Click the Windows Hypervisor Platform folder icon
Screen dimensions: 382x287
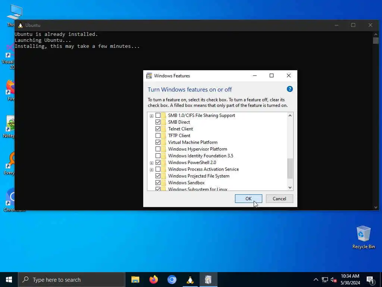tap(163, 149)
